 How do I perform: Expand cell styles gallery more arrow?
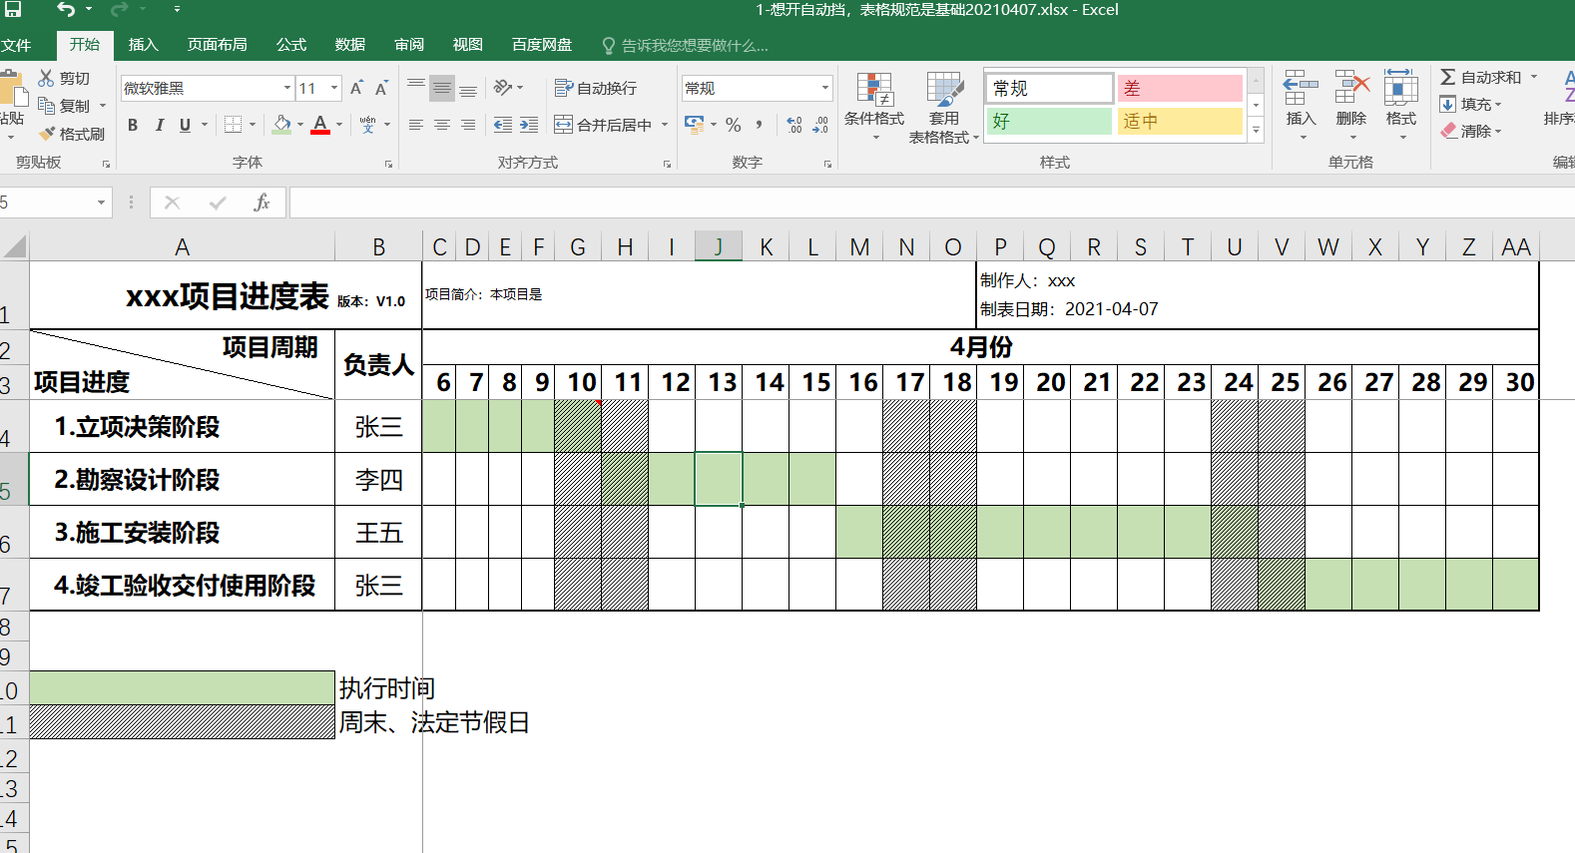[1257, 131]
